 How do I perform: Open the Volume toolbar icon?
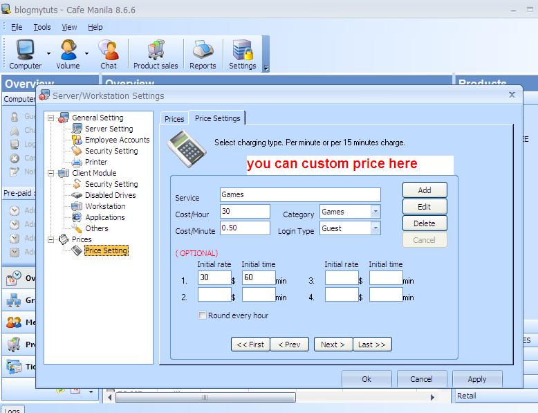click(x=68, y=54)
